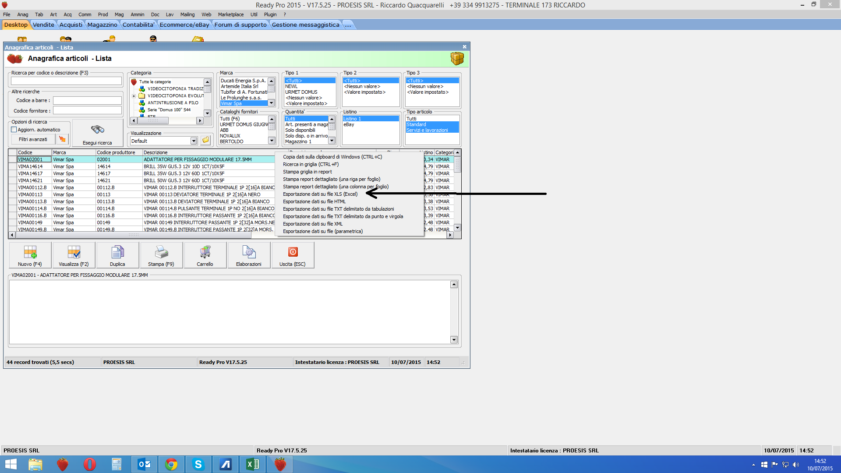Open File Explorer from taskbar
This screenshot has width=841, height=473.
click(x=35, y=464)
